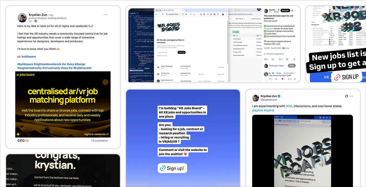Click the Subscribe button on XR Jobs Board
This screenshot has height=187, width=366.
pyautogui.click(x=181, y=52)
